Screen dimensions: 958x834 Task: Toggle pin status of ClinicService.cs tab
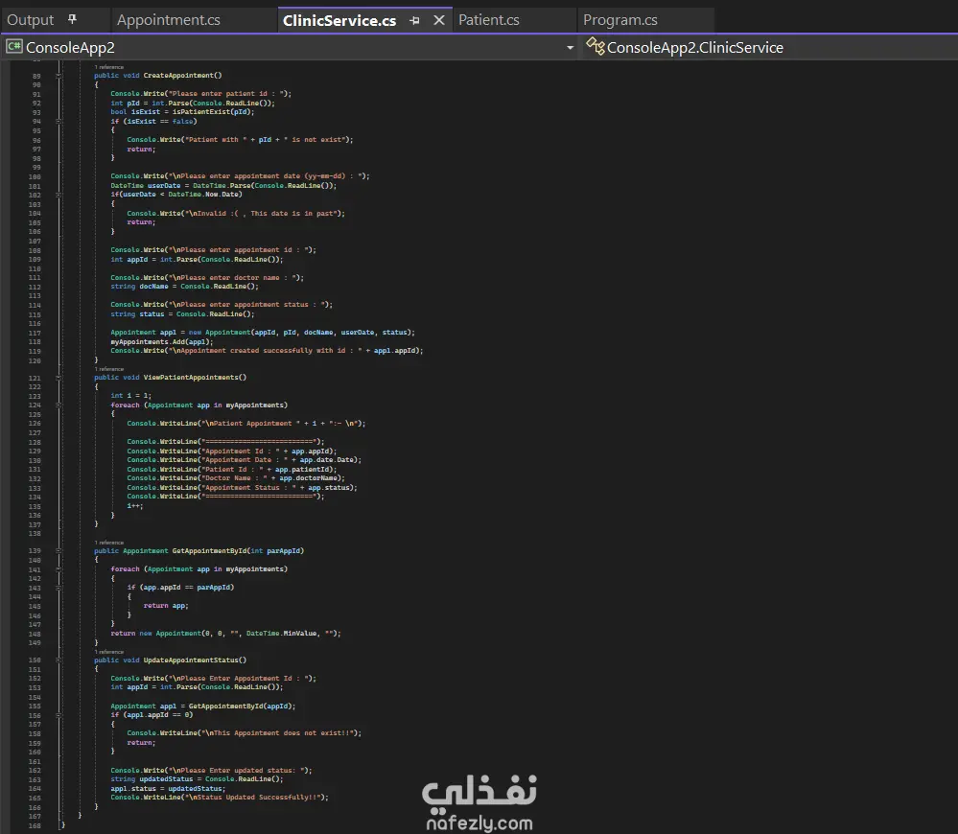pos(415,21)
